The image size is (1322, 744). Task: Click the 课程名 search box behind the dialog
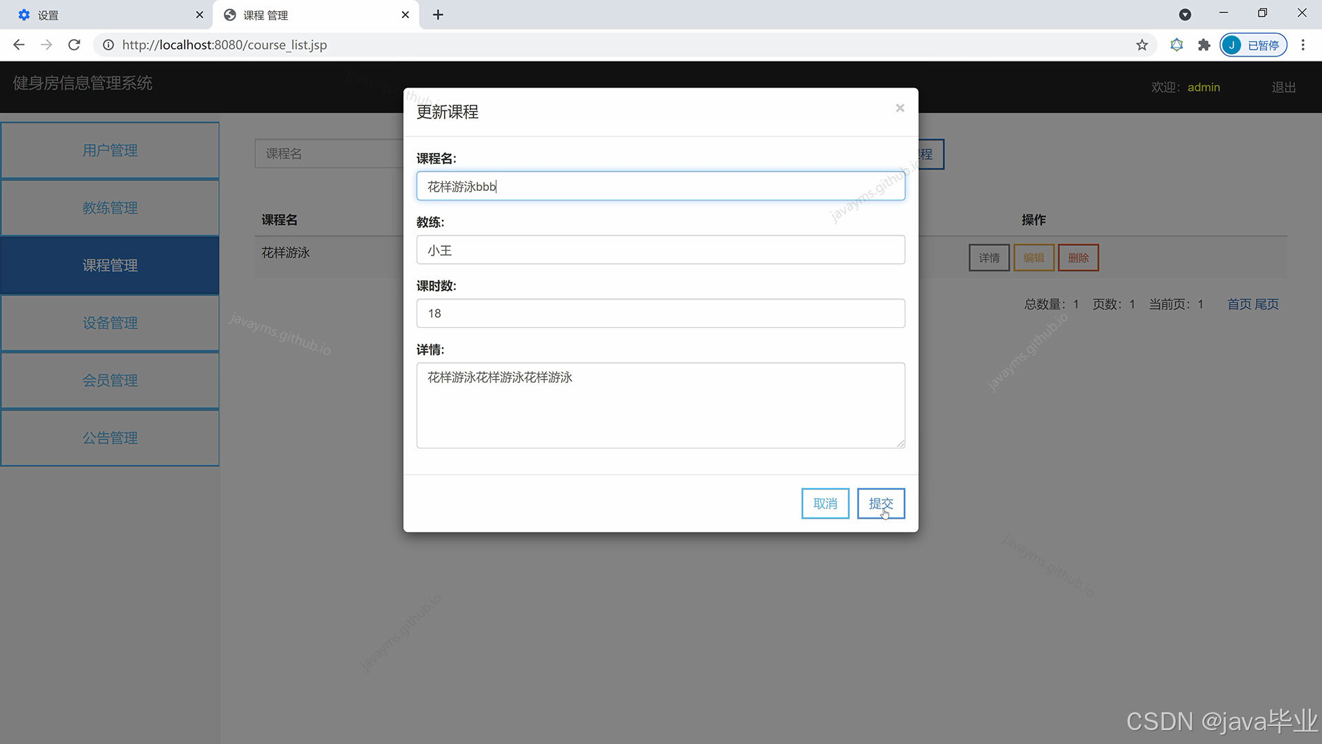click(x=329, y=154)
